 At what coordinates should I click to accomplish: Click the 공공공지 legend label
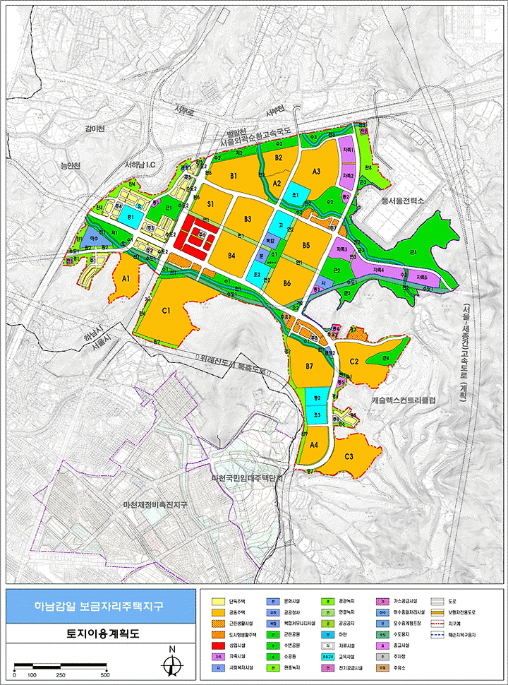pos(347,624)
